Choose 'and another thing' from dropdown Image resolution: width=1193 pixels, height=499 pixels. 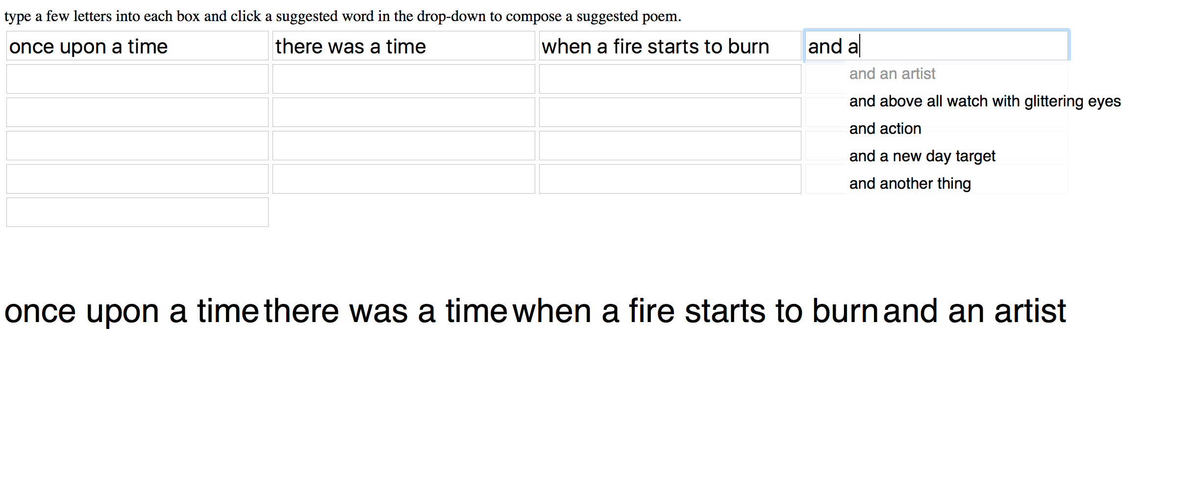(910, 183)
